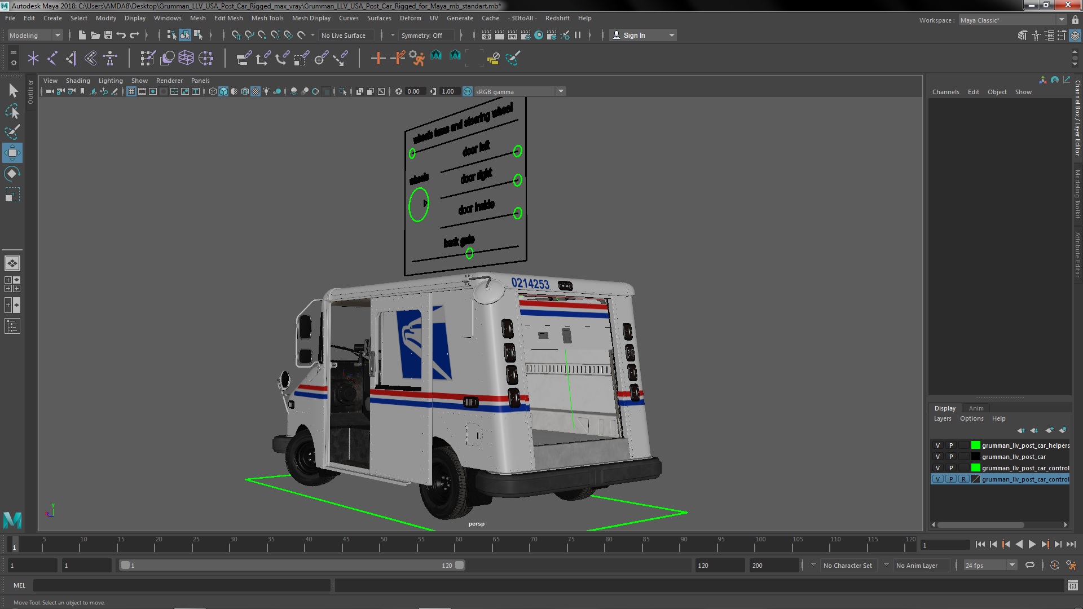1083x609 pixels.
Task: Click the Create Lattice shelf icon
Action: (x=186, y=58)
